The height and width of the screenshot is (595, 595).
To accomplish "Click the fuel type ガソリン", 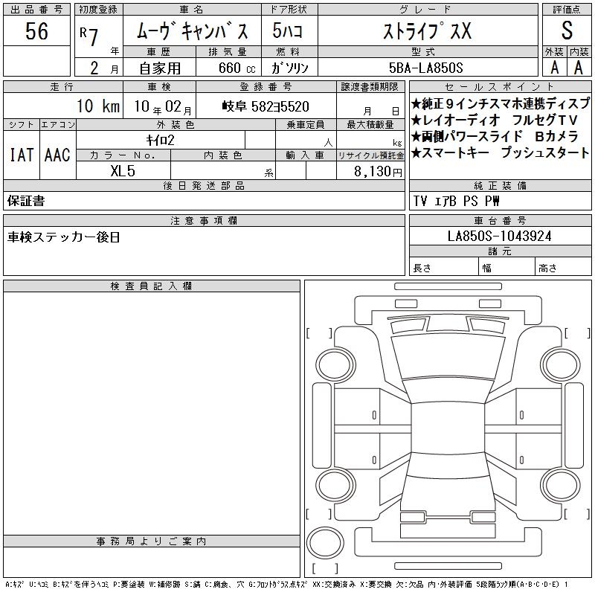I will [289, 68].
